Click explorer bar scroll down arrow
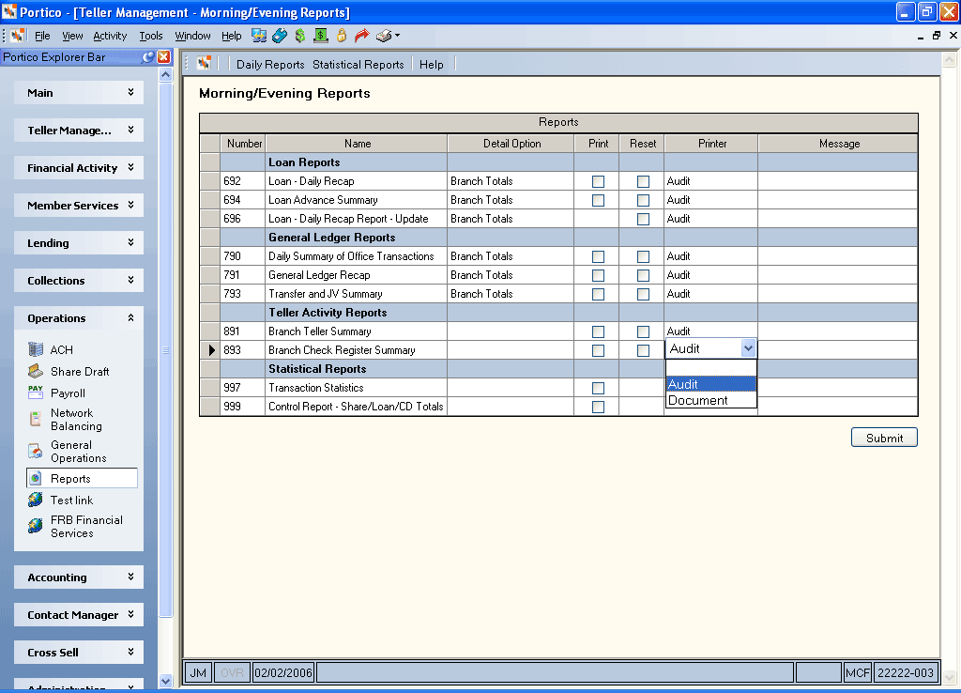 coord(165,681)
